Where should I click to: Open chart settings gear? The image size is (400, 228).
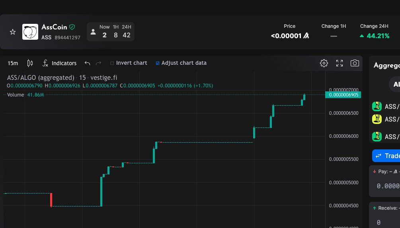click(x=324, y=63)
